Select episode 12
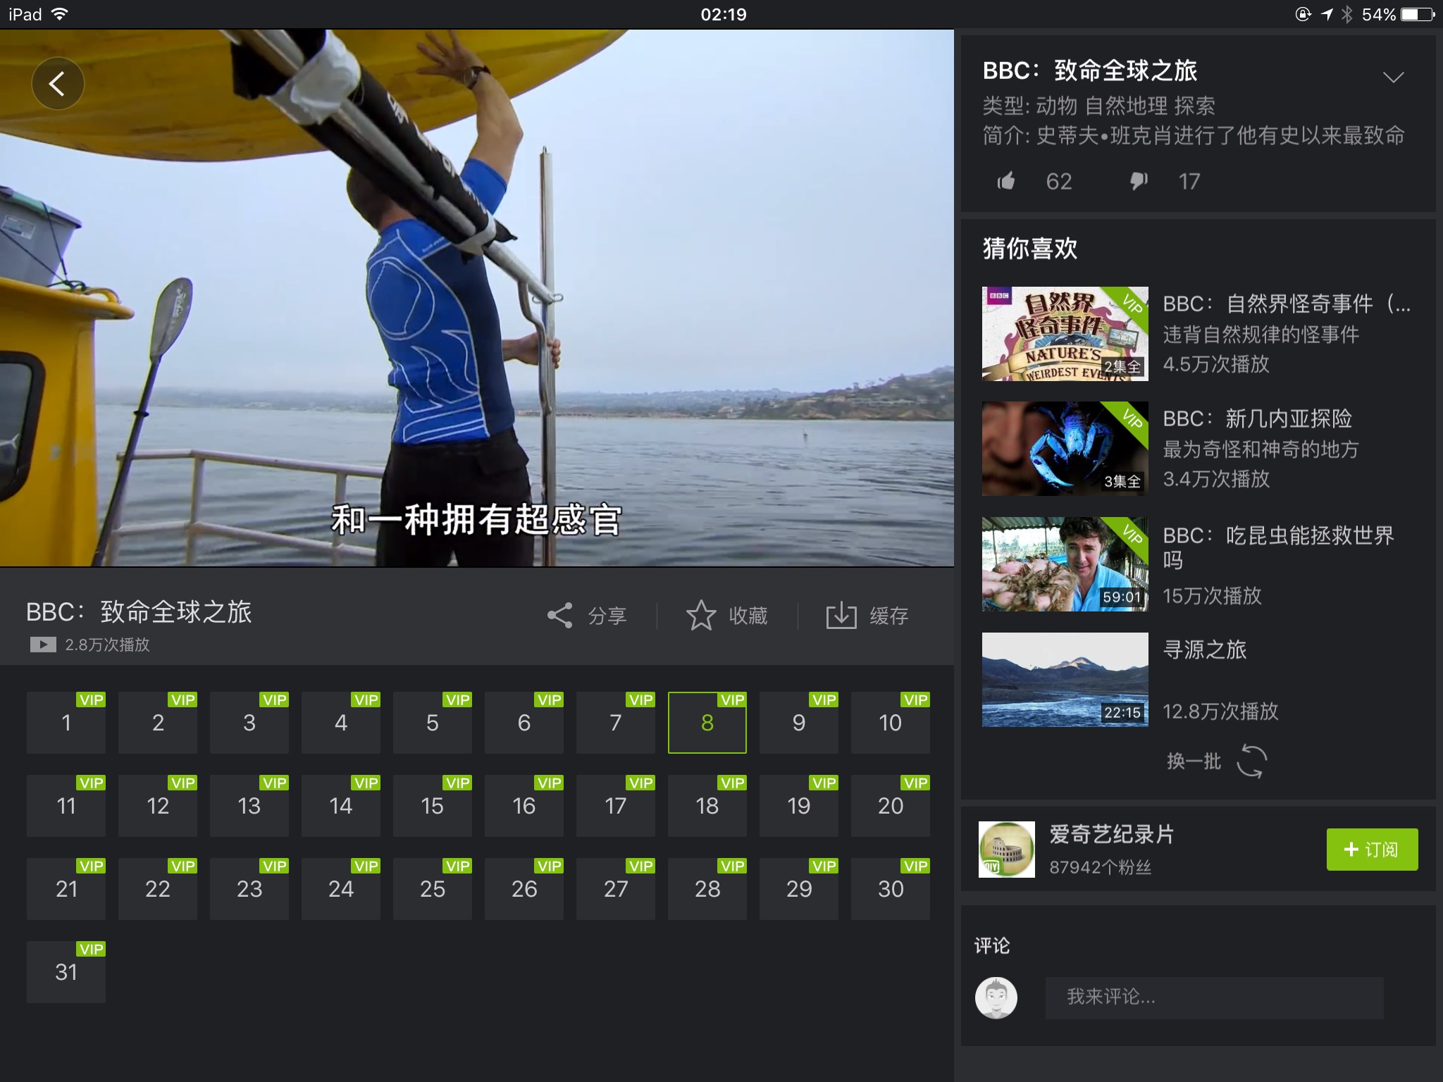The width and height of the screenshot is (1443, 1082). tap(158, 806)
